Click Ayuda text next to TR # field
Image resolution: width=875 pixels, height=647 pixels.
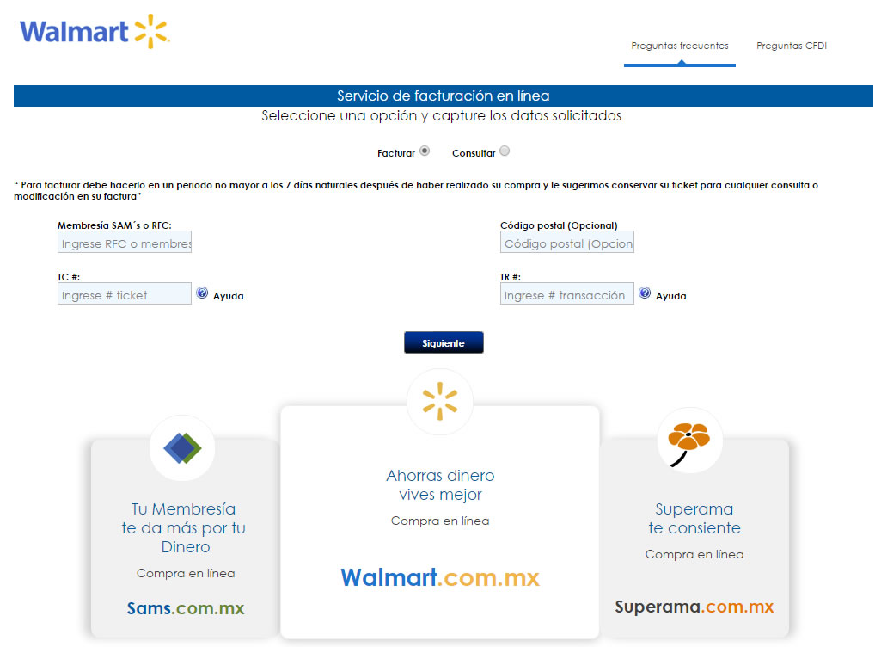coord(671,296)
